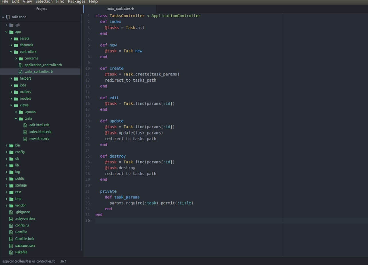The image size is (368, 265).
Task: Click the folder icon next to models
Action: click(16, 99)
